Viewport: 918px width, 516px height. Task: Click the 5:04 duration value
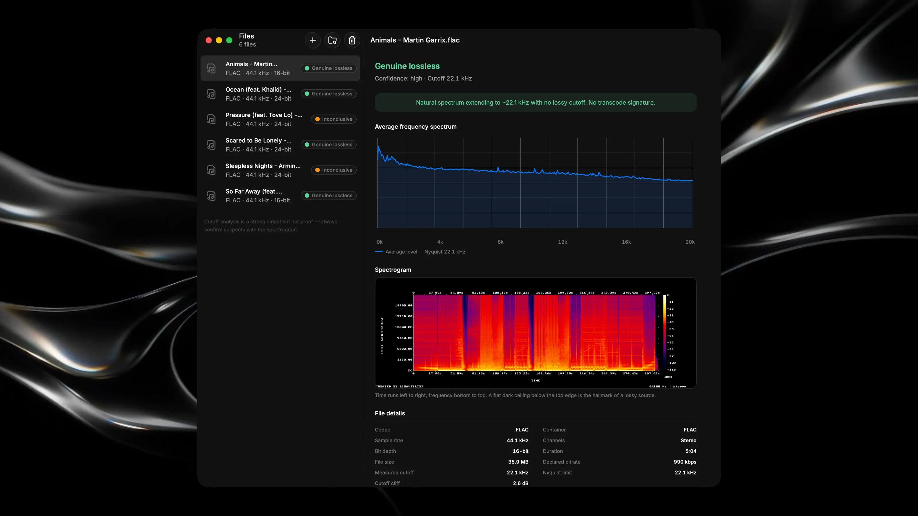(x=691, y=451)
